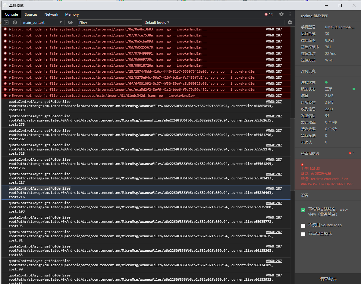Open VM60:287 link on currentSize:64865854 row
361x284 pixels.
[274, 102]
